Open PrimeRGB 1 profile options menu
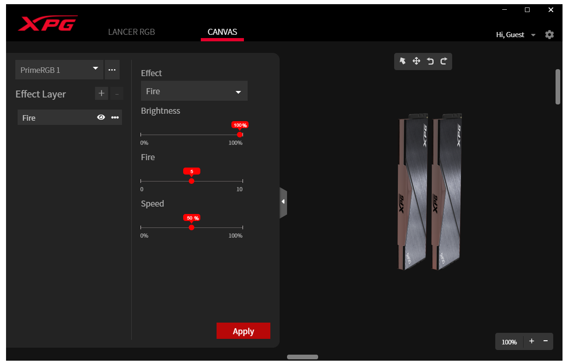This screenshot has width=569, height=363. coord(112,70)
